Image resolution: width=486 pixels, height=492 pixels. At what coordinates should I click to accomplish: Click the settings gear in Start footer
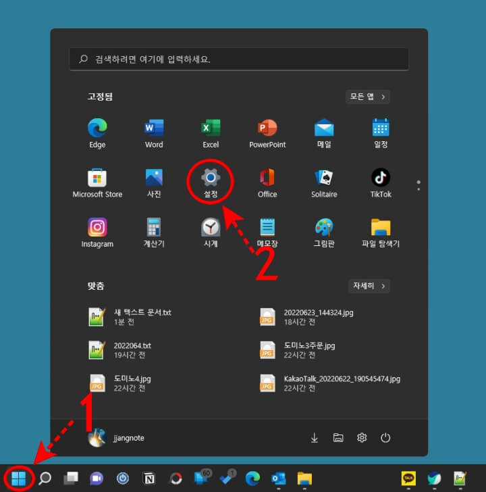pyautogui.click(x=362, y=438)
